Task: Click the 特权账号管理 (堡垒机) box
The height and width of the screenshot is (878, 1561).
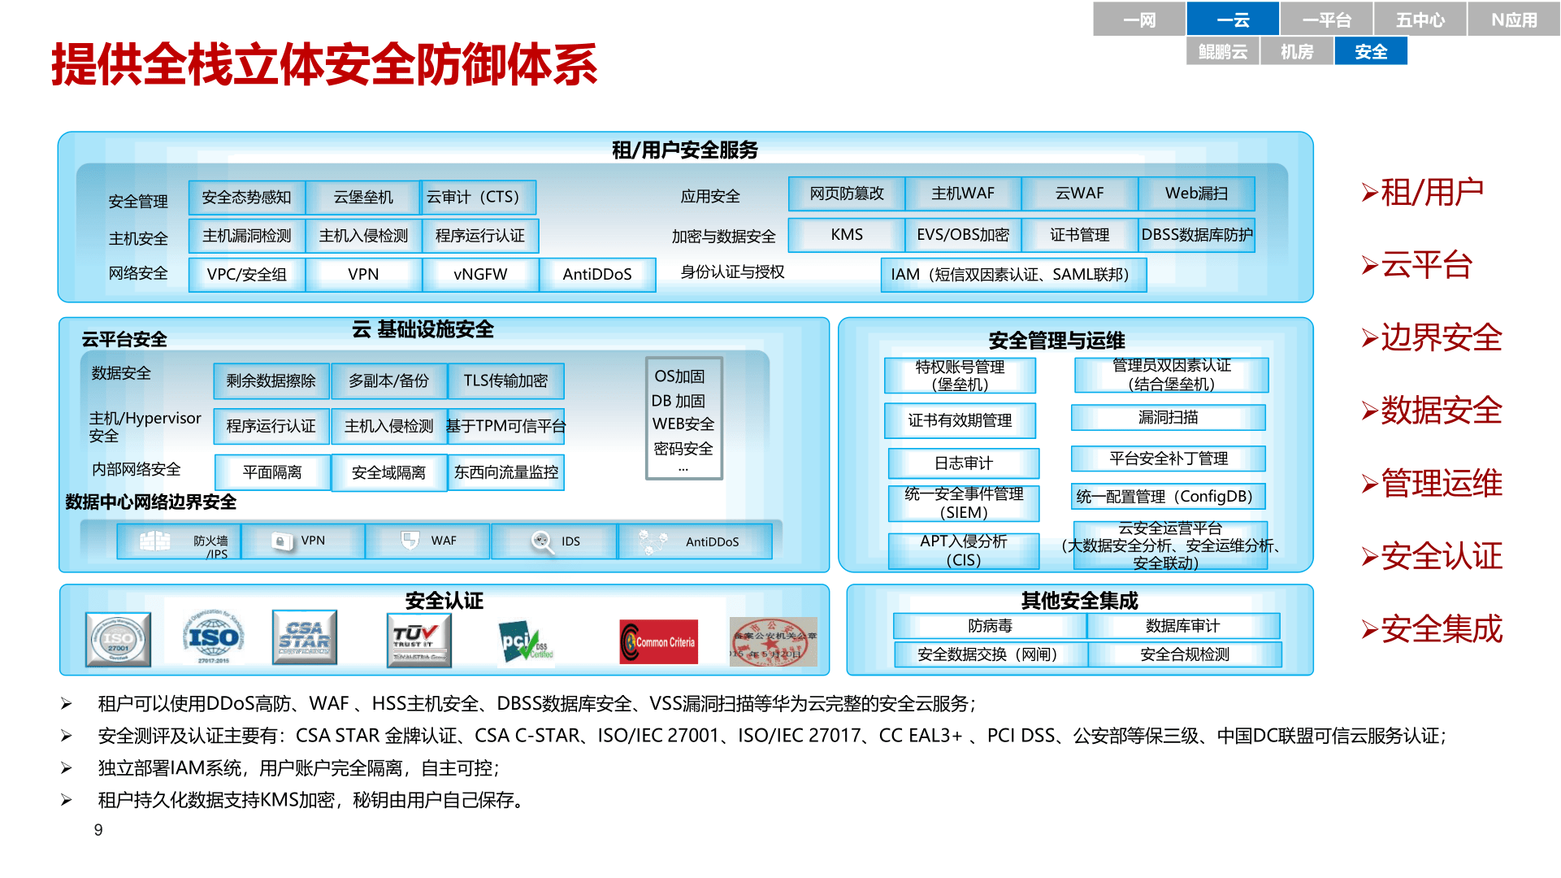Action: click(960, 376)
